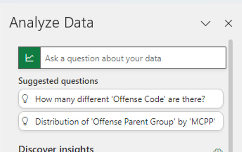Close the Analyze Data pane

point(228,24)
